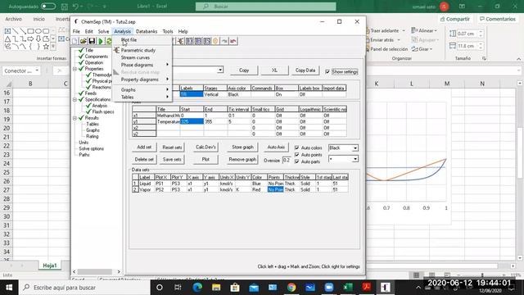Click the Auto Axis button

click(x=276, y=147)
